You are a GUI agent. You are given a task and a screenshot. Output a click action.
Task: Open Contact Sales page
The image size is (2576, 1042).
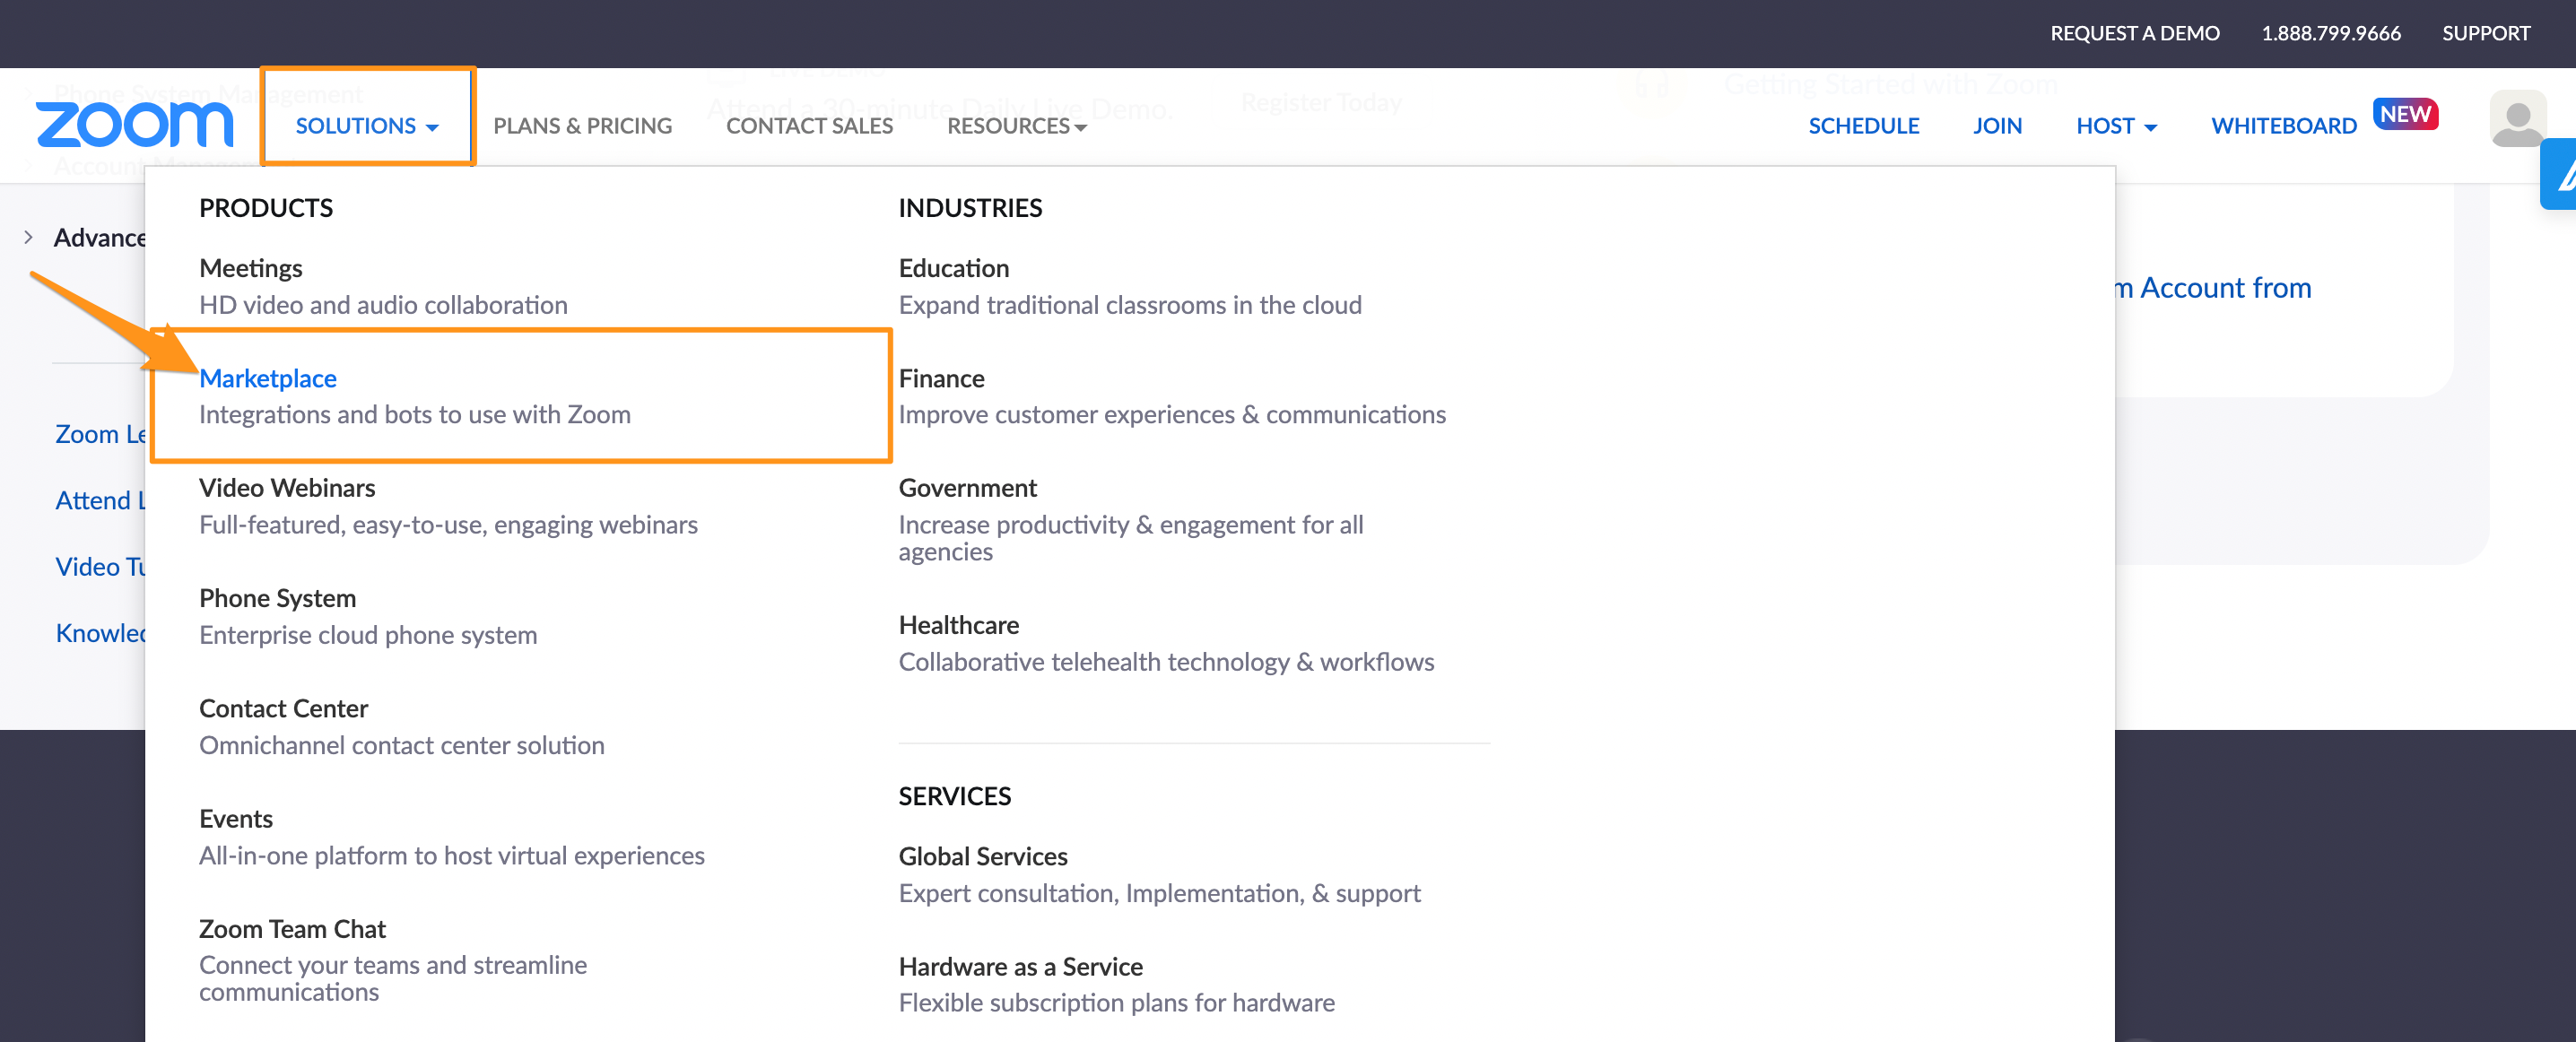point(809,126)
